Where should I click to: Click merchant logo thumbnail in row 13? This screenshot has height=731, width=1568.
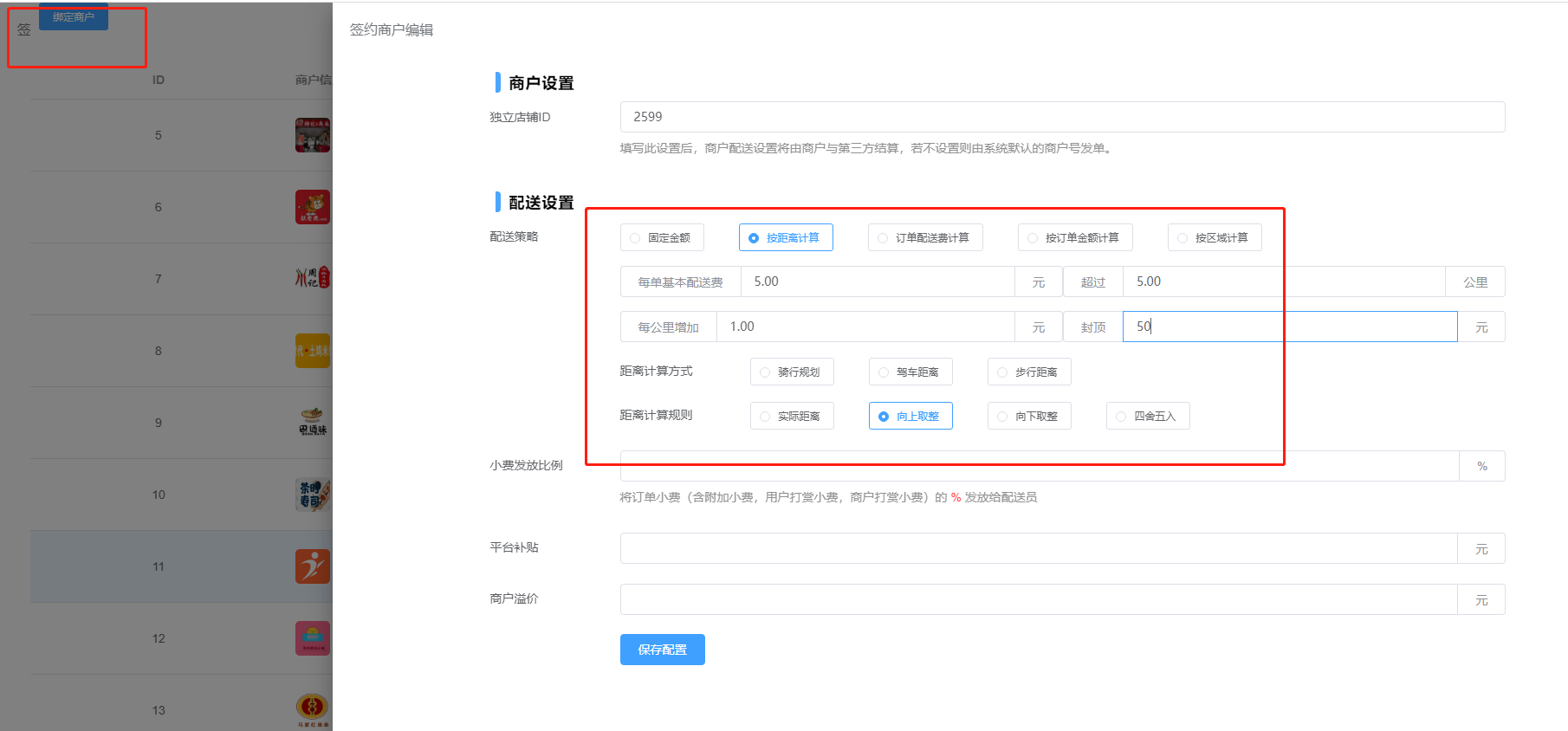coord(313,710)
